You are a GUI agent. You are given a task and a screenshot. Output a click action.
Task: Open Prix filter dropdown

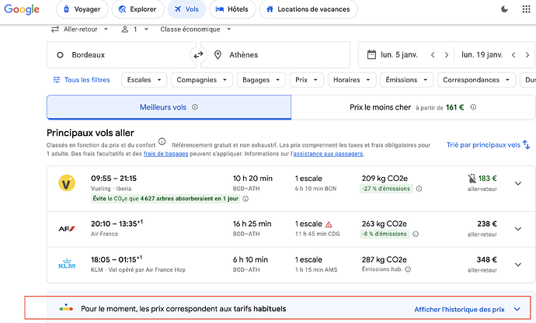coord(307,80)
